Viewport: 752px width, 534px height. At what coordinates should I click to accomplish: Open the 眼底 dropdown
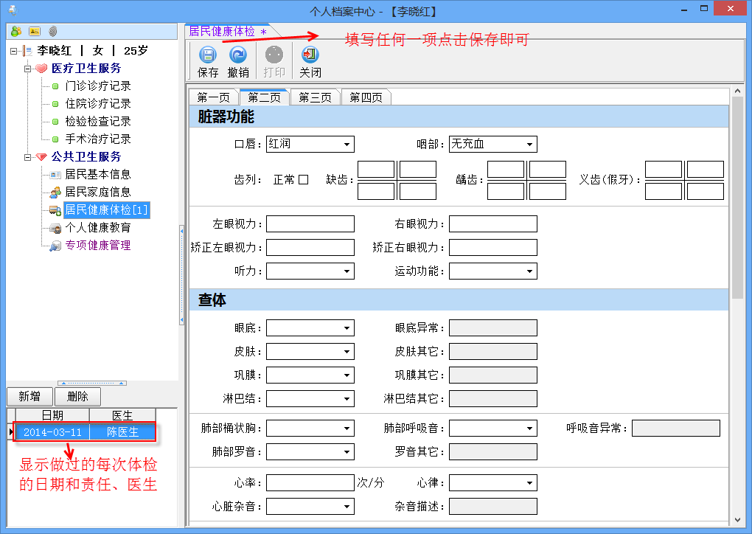(347, 328)
